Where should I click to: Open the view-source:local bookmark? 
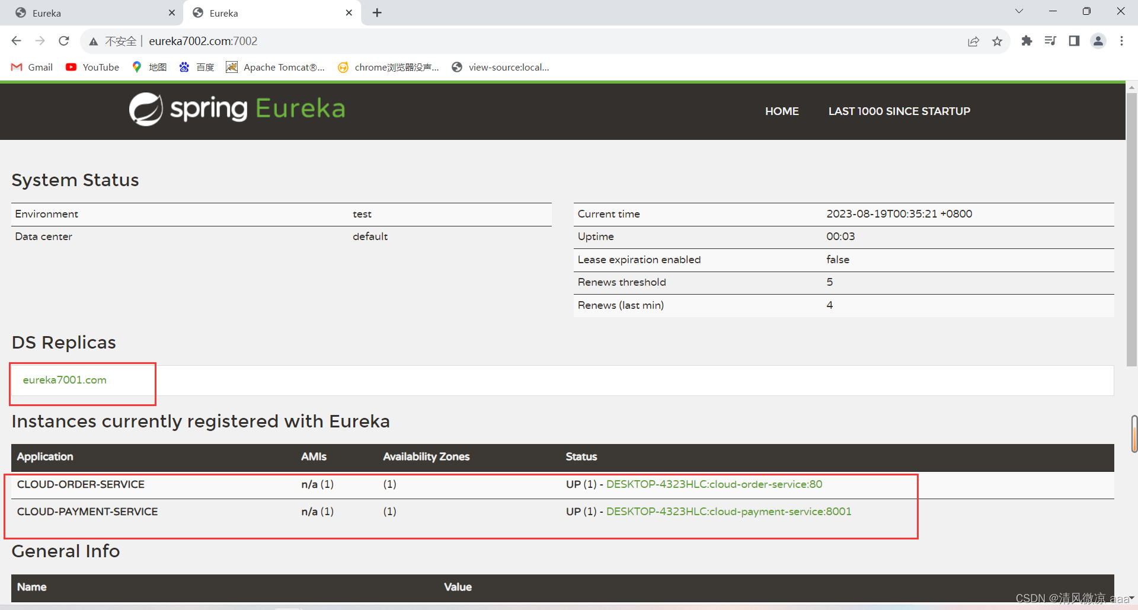500,67
